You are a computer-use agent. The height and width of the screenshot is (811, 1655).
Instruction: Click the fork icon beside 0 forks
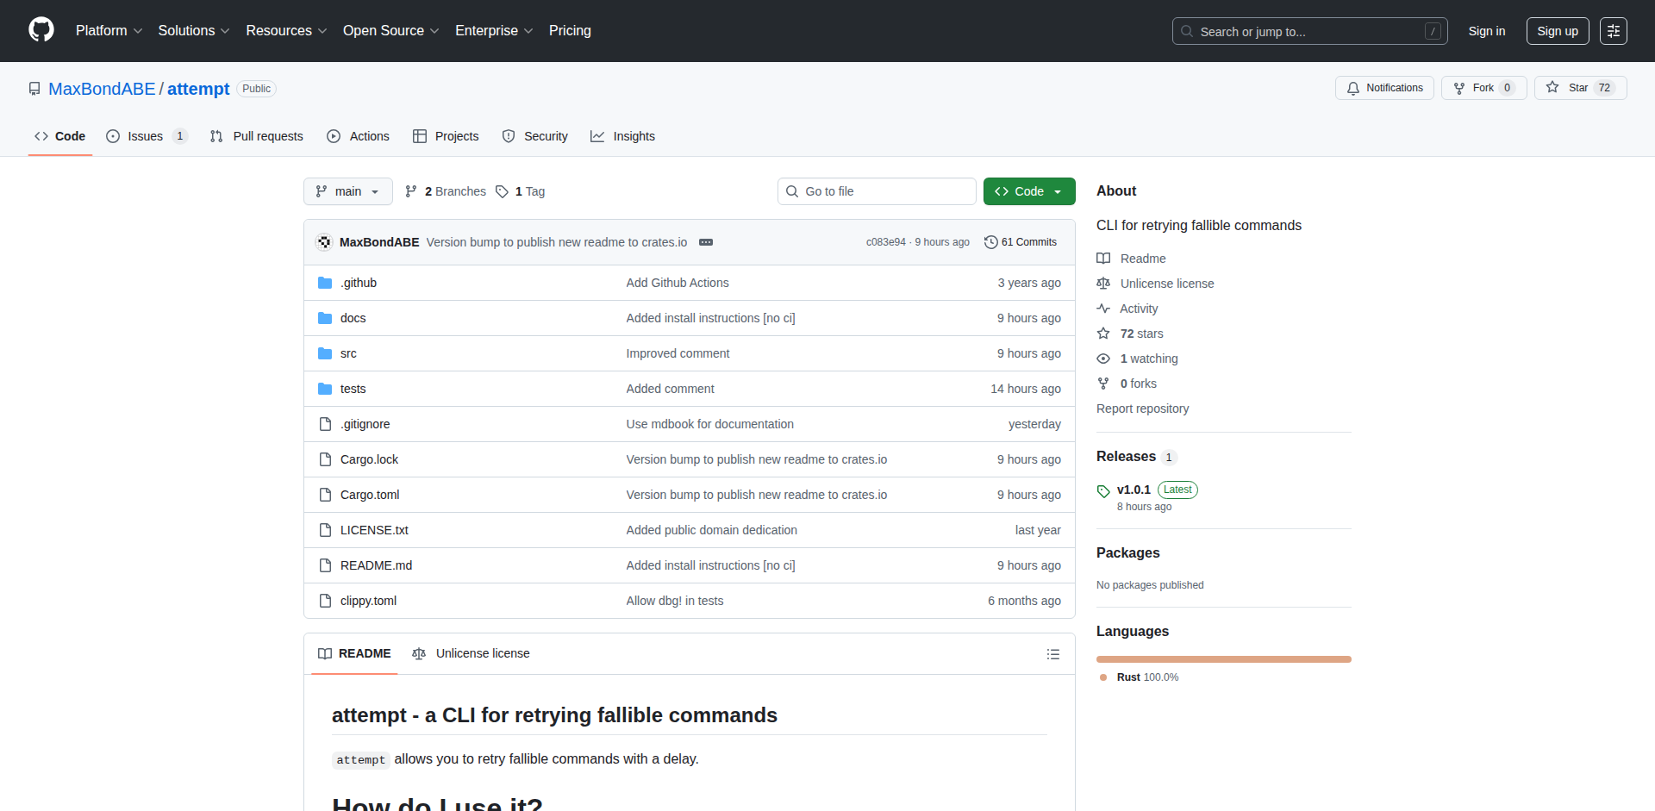coord(1103,384)
